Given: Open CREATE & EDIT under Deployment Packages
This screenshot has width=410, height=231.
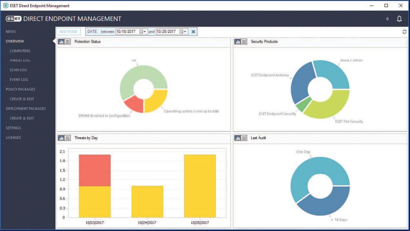Looking at the screenshot, I should pyautogui.click(x=22, y=118).
